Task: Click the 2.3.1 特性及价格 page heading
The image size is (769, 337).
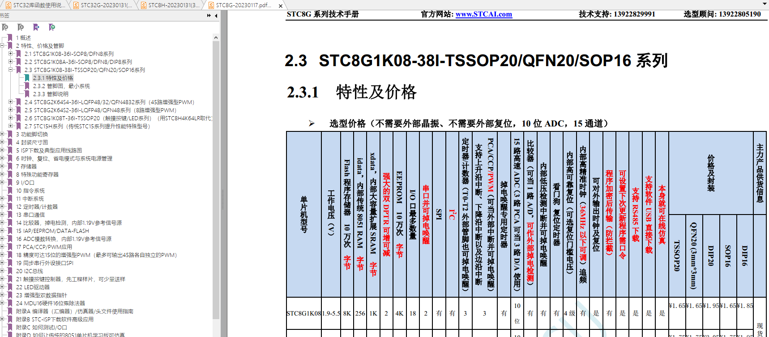Action: pos(351,92)
